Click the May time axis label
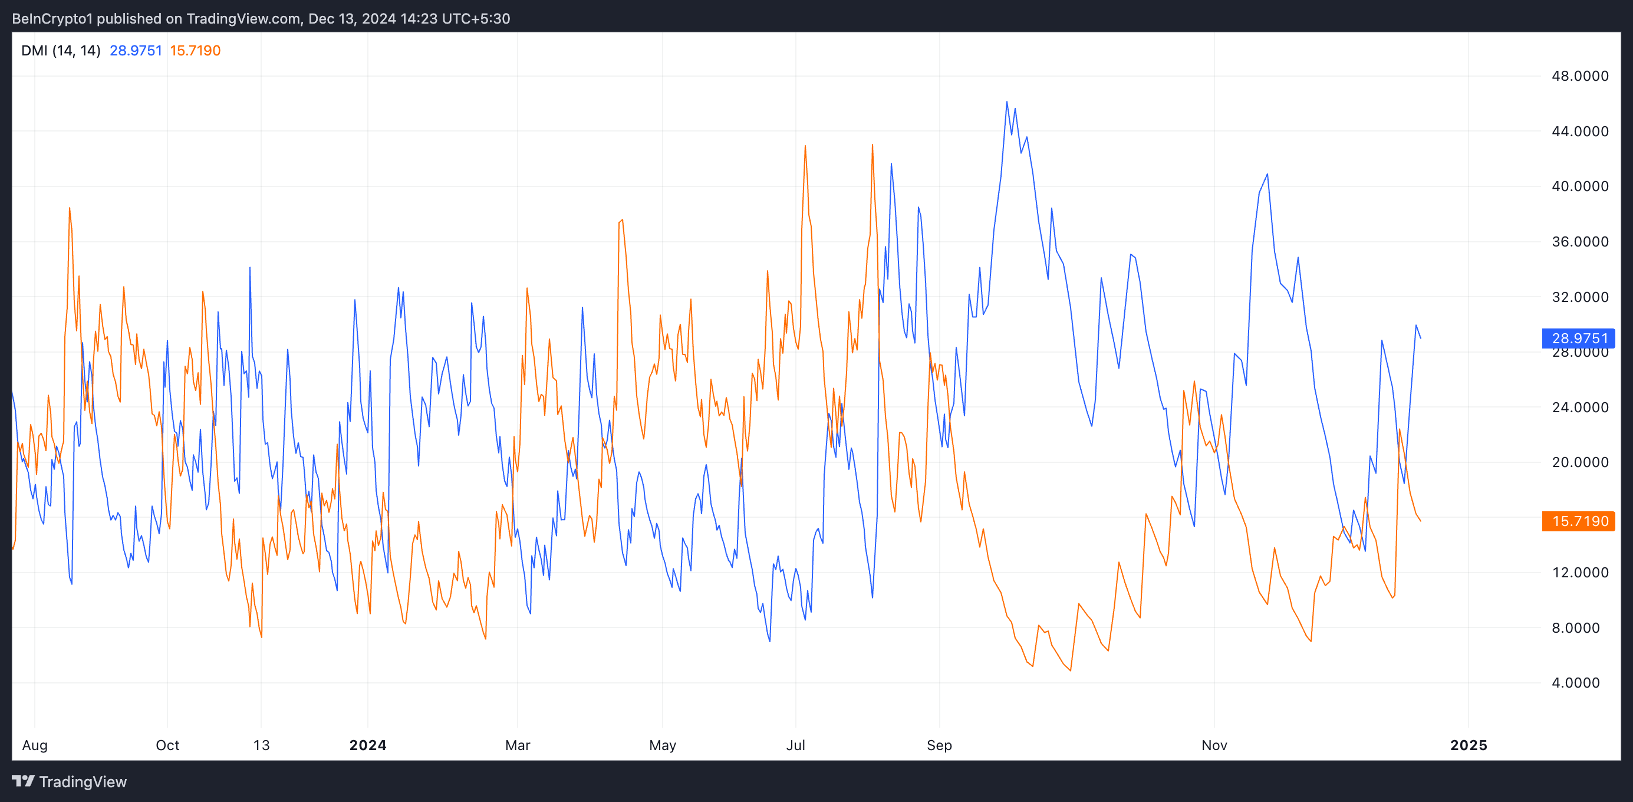 663,745
